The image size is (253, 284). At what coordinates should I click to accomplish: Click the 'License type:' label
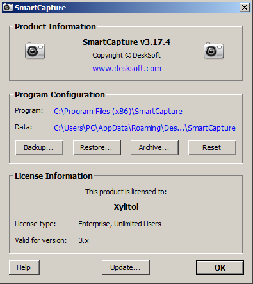[x=35, y=224]
